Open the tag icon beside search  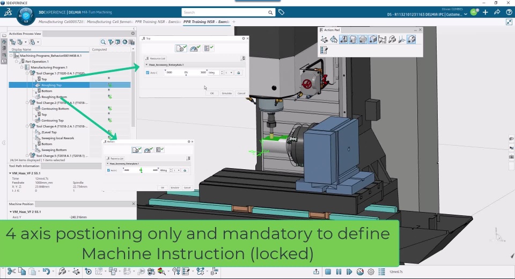[281, 12]
